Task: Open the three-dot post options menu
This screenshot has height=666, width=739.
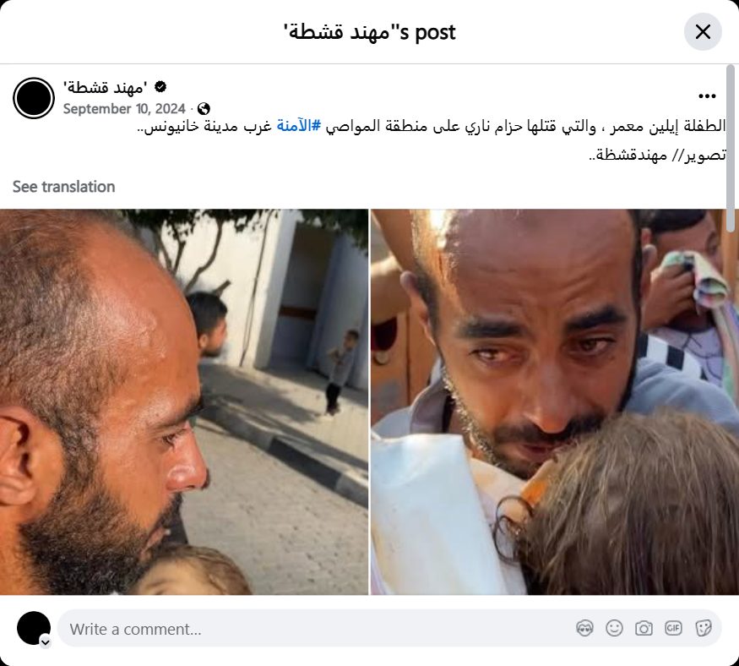Action: (707, 96)
